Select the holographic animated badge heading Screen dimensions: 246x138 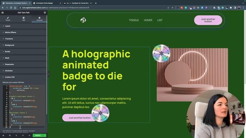[96, 70]
